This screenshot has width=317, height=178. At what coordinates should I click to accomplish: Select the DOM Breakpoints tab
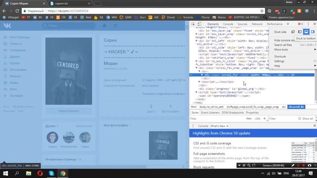pyautogui.click(x=233, y=113)
